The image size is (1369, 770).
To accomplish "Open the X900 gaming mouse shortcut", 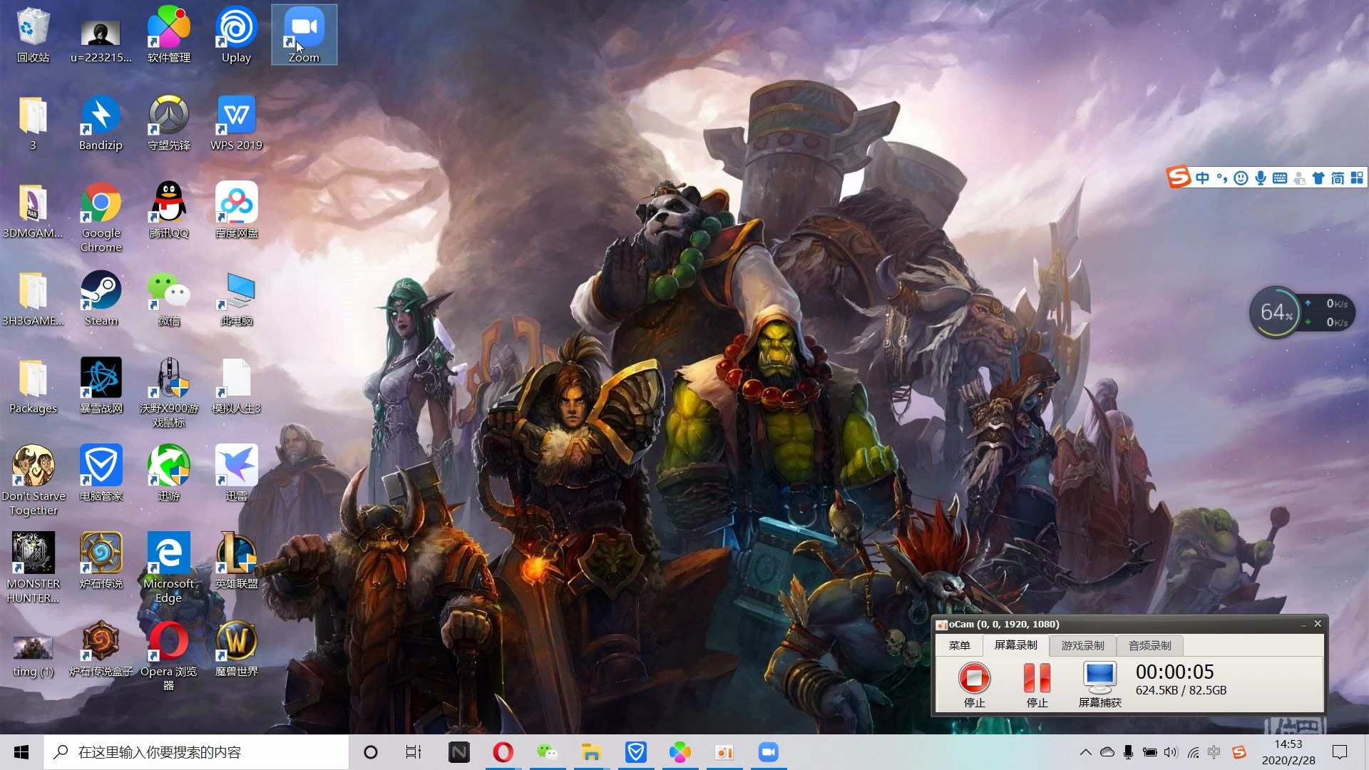I will pos(169,392).
